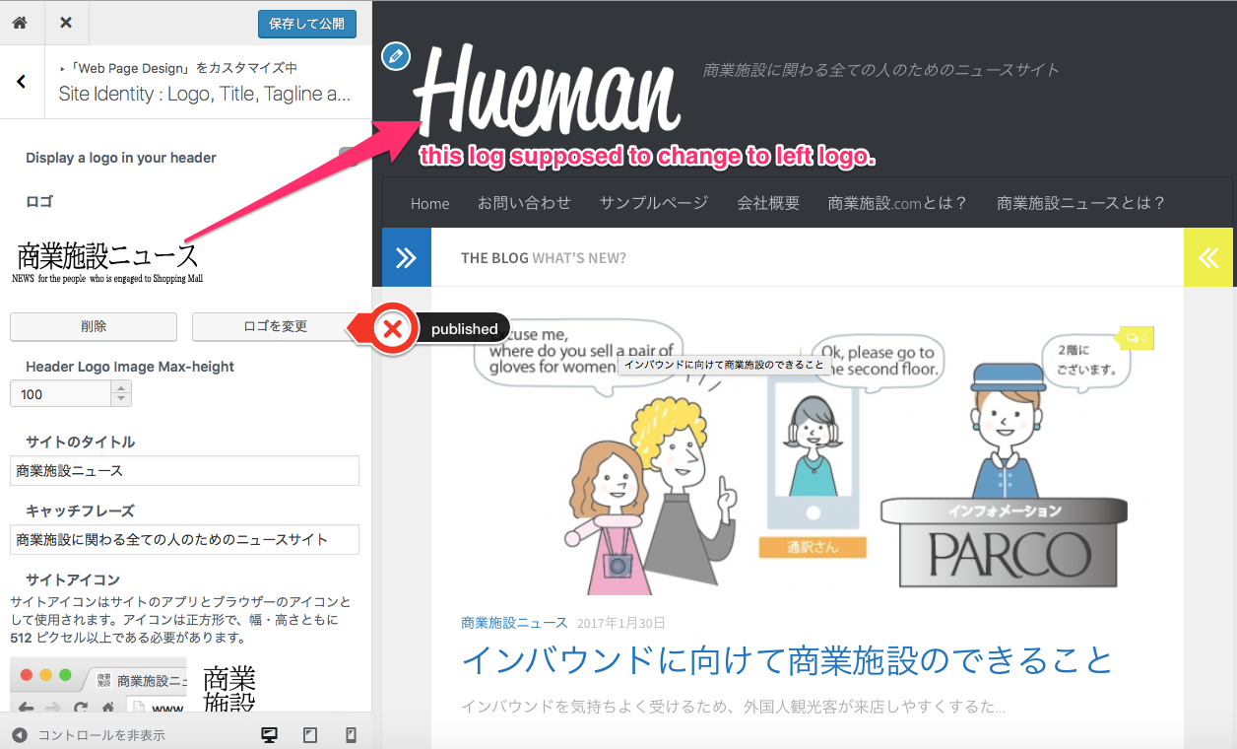Click the THE BLOG WHAT'S NEW? heading
This screenshot has height=749, width=1237.
544,258
